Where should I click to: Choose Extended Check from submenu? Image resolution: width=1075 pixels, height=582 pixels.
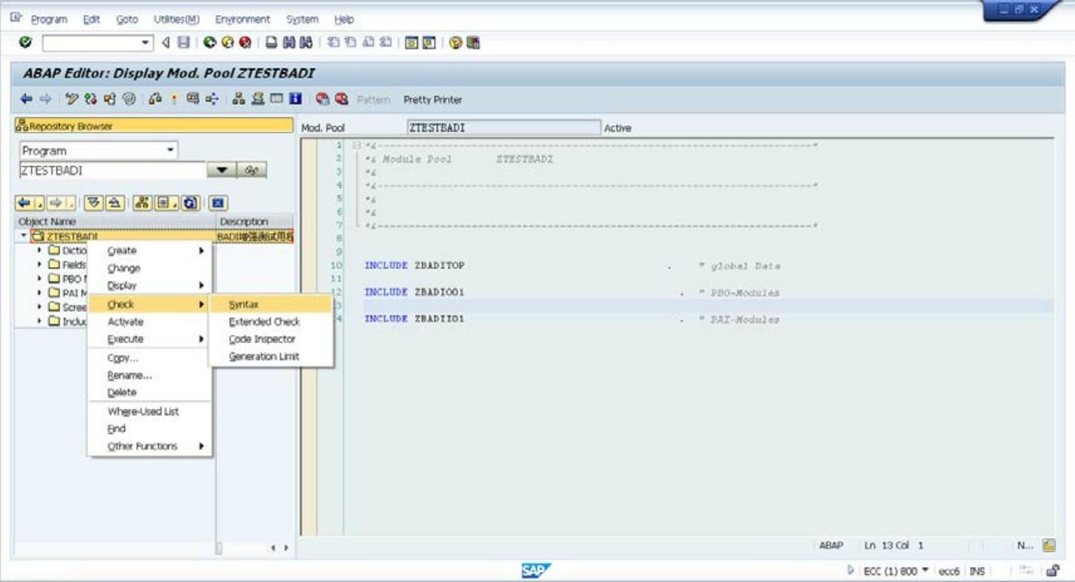click(x=271, y=321)
